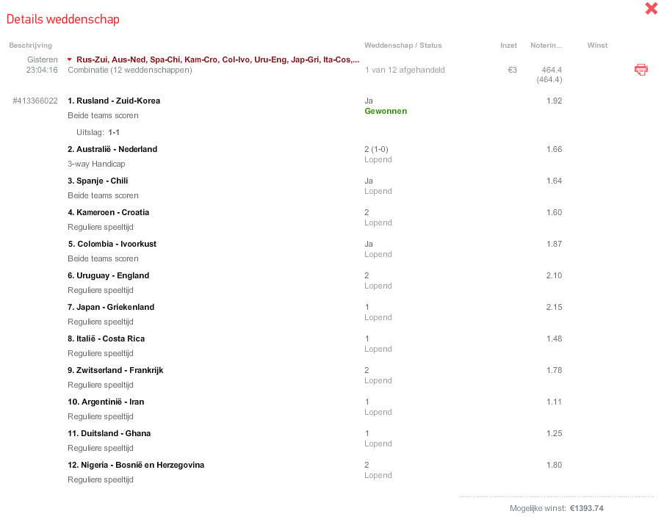Choose Colombia - Ivoorkust bet entry
Screen dimensions: 664x525
(112, 244)
